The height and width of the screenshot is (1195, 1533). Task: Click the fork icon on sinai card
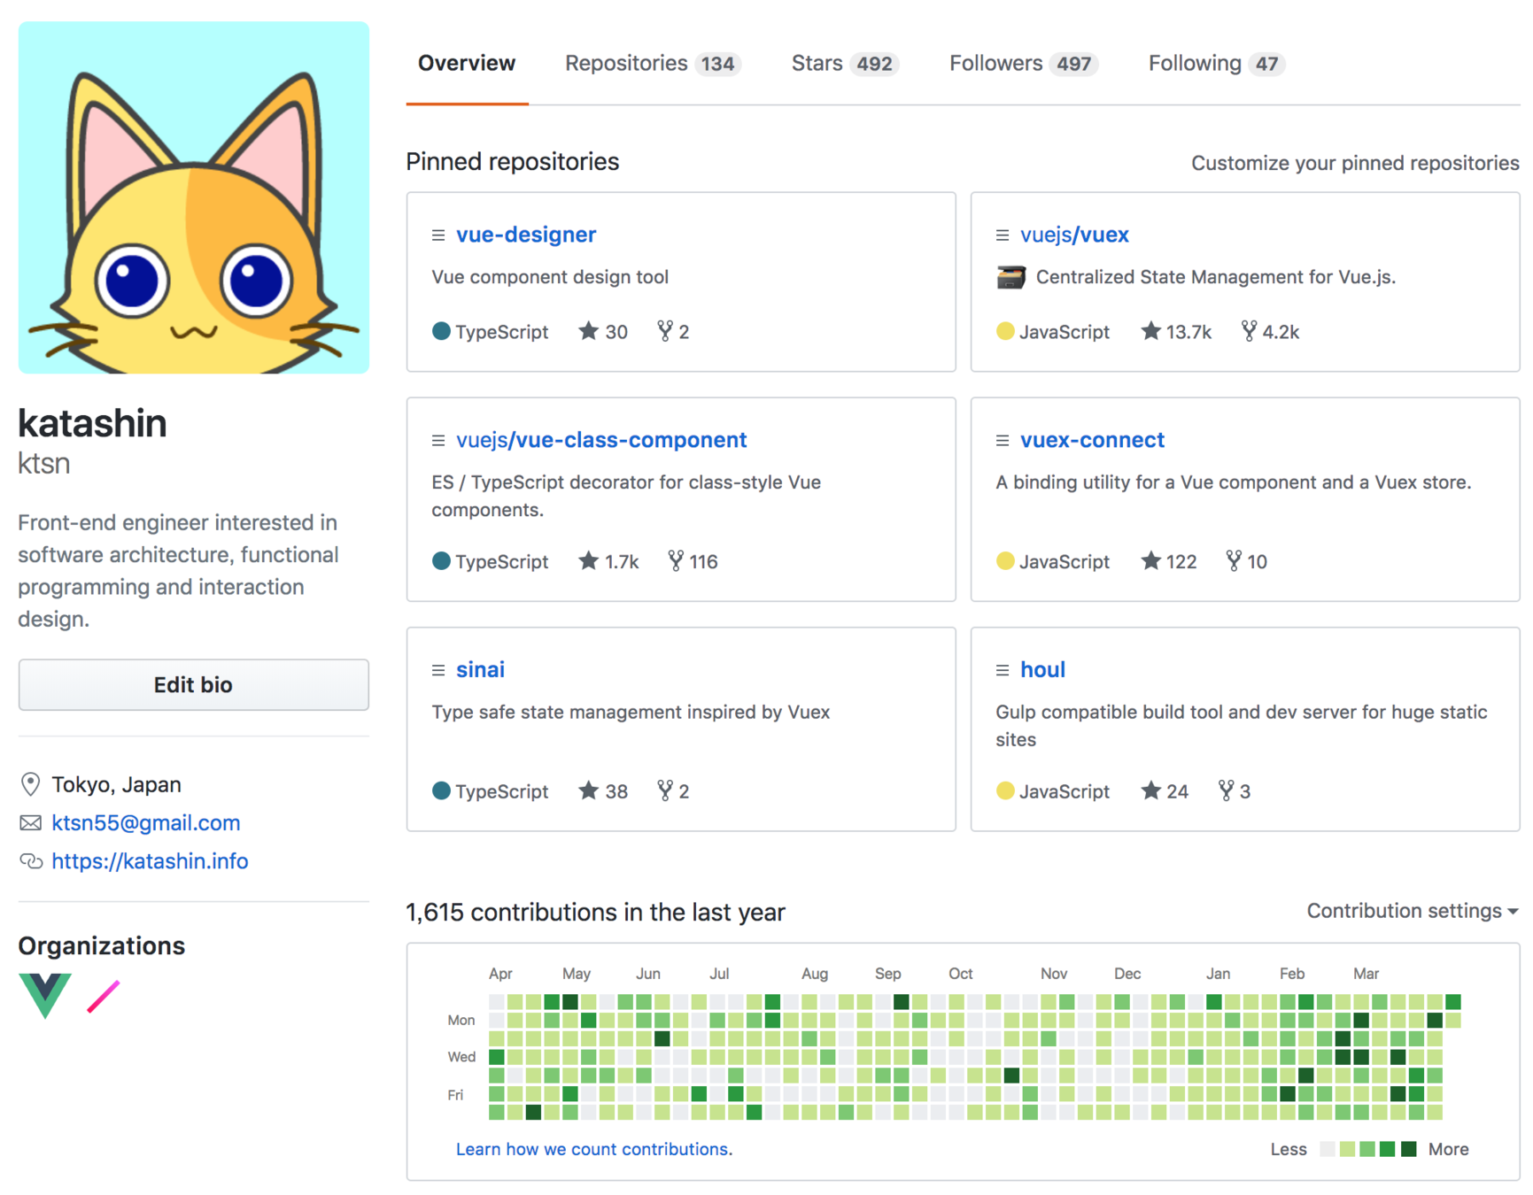(x=665, y=790)
